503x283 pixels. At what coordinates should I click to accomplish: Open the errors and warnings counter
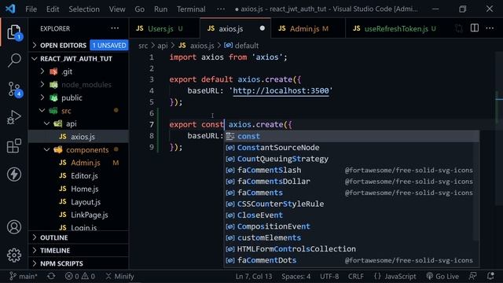click(x=80, y=276)
